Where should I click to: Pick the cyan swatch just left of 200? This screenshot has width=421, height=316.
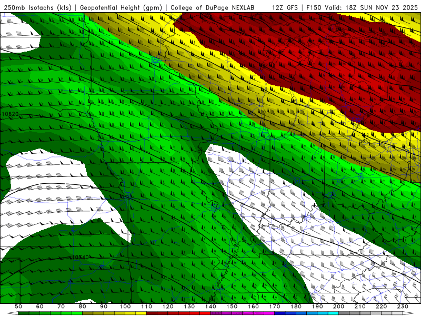tap(333, 313)
